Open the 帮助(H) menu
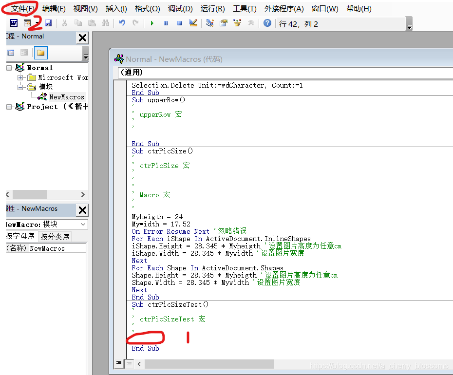Image resolution: width=453 pixels, height=375 pixels. [359, 9]
